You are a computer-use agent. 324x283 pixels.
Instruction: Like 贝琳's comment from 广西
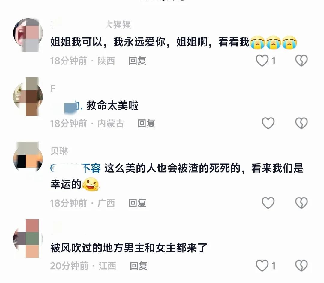(268, 203)
